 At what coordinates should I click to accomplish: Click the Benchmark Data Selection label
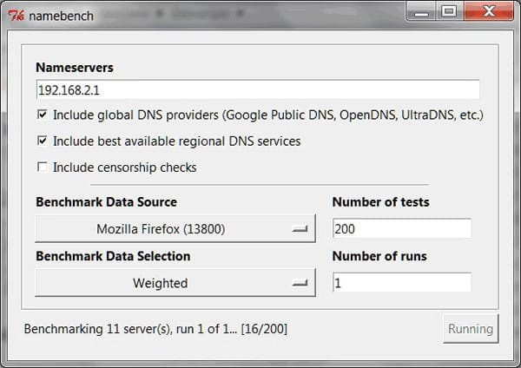[113, 256]
